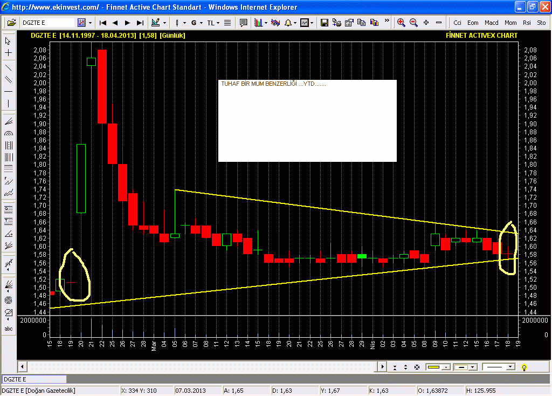
Task: Click the white note box text
Action: pos(273,84)
